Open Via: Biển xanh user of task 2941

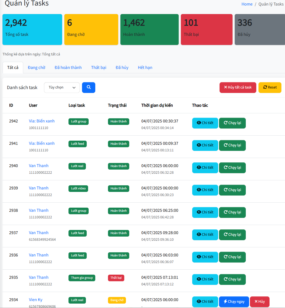(x=42, y=143)
